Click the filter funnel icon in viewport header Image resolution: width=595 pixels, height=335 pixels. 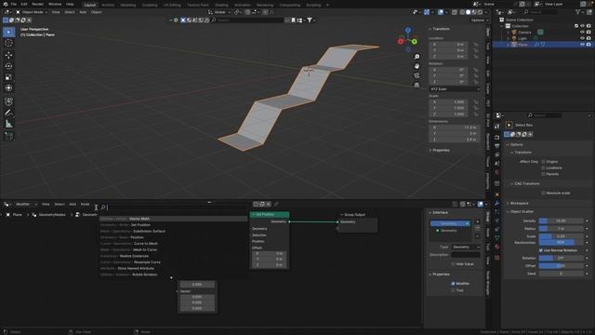coord(310,20)
